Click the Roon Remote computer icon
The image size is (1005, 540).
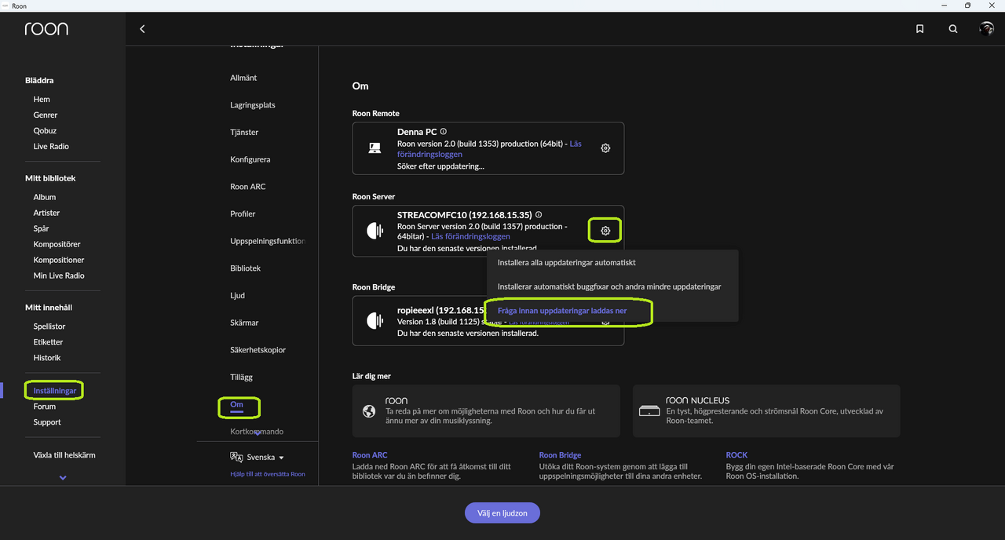click(x=375, y=148)
